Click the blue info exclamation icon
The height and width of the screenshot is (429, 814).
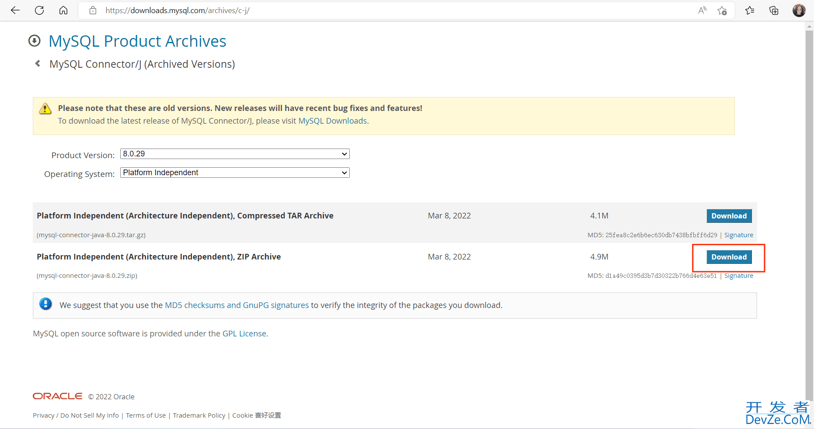pyautogui.click(x=45, y=304)
